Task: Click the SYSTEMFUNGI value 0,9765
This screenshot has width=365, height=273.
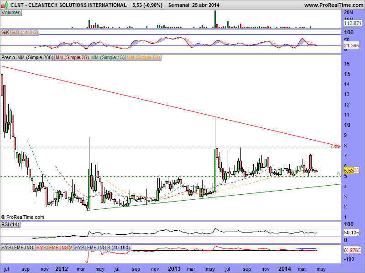Action: pyautogui.click(x=352, y=250)
